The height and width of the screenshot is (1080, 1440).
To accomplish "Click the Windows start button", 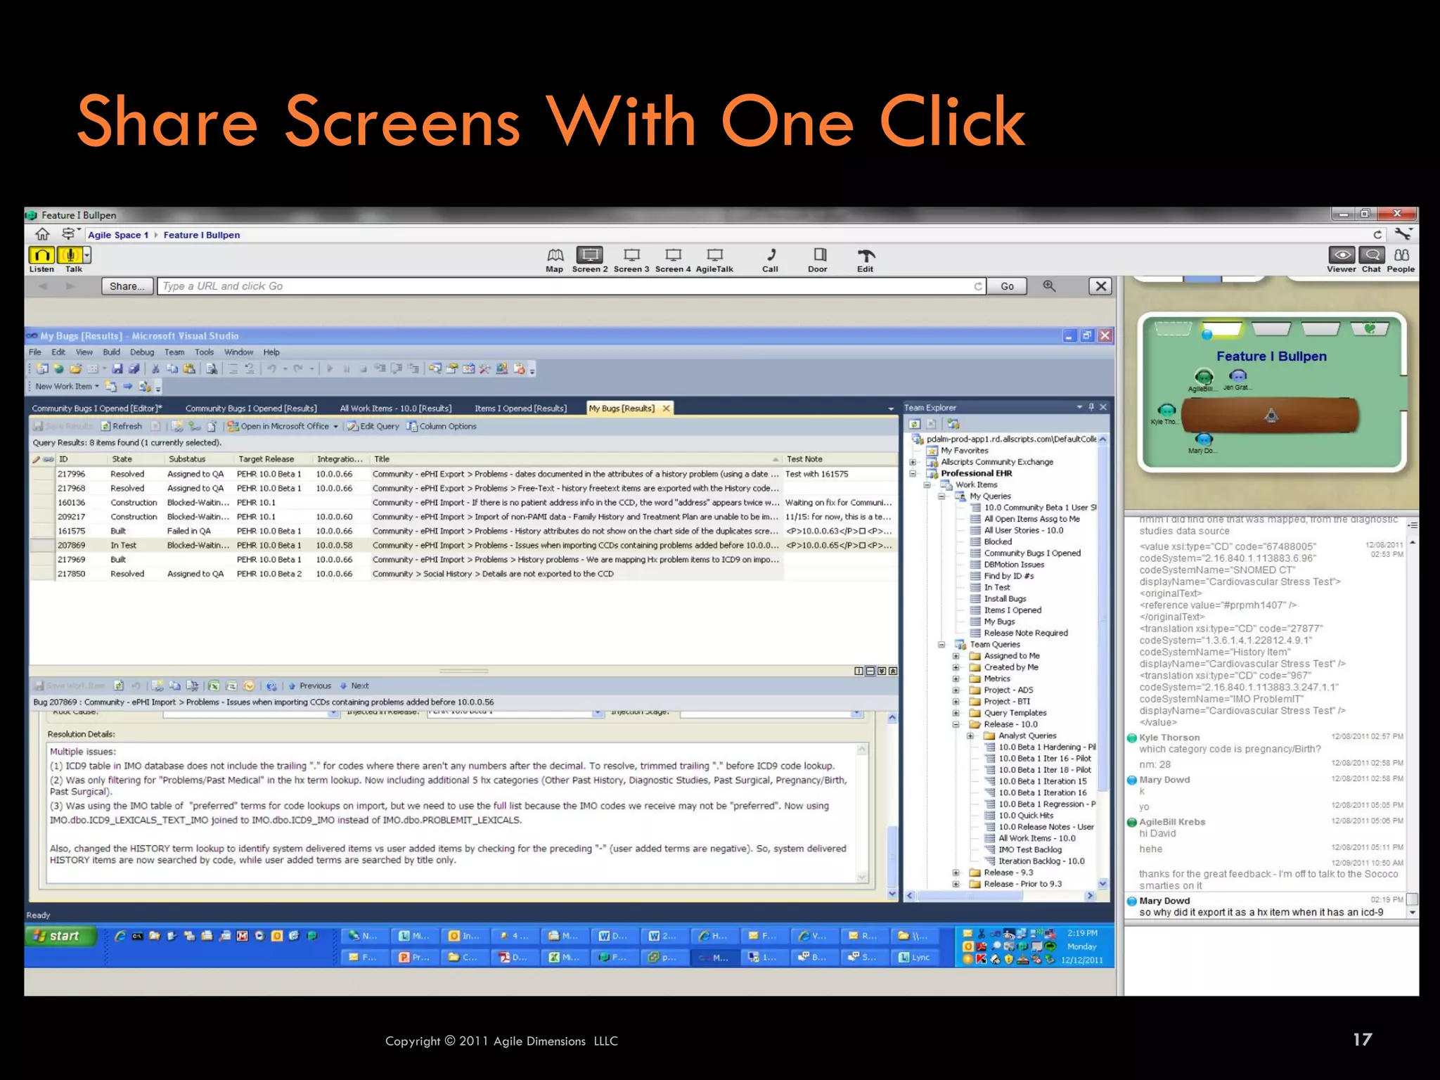I will (x=60, y=936).
